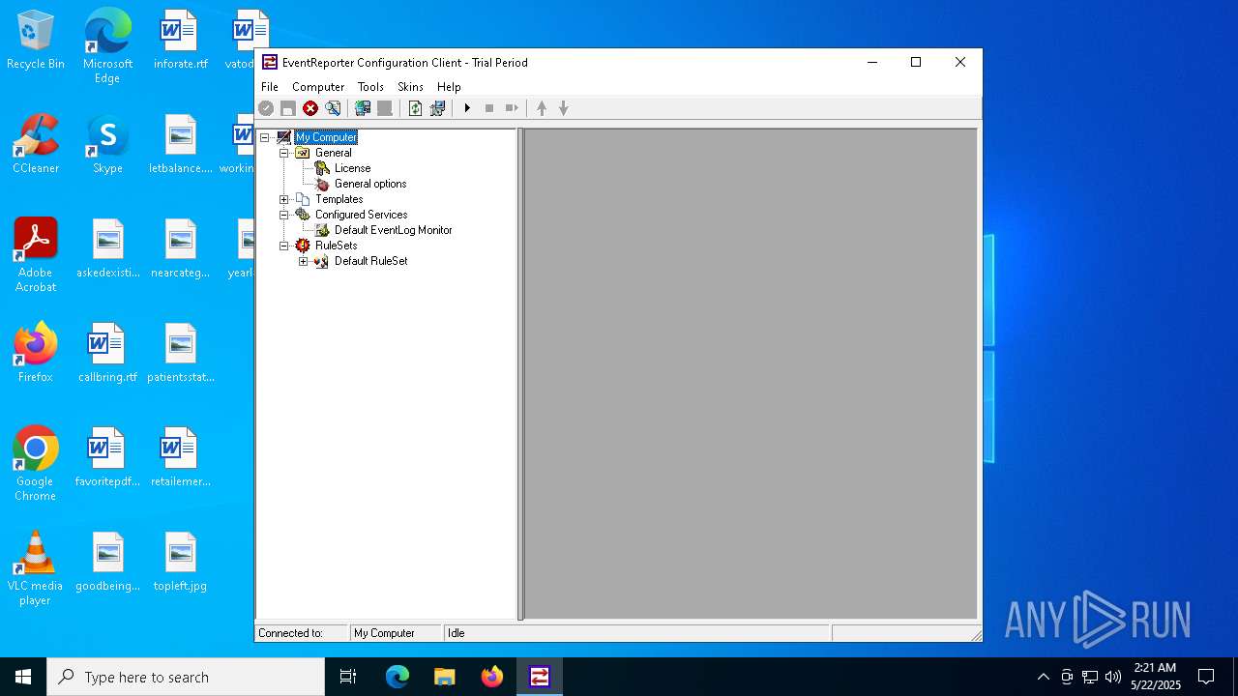Restart the service with the stop-play button
Image resolution: width=1238 pixels, height=696 pixels.
(x=512, y=108)
